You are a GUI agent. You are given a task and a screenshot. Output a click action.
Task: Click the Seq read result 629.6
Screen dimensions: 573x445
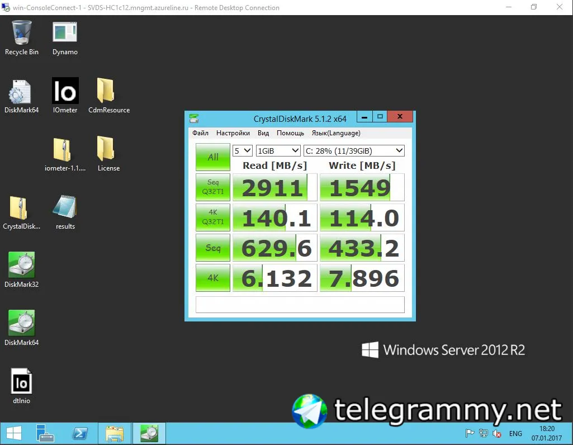(275, 248)
